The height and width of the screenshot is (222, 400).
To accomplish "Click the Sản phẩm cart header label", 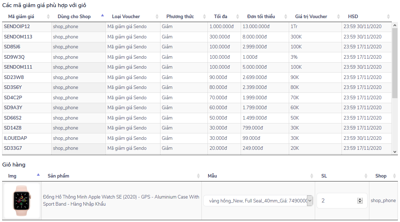I will pyautogui.click(x=58, y=176).
